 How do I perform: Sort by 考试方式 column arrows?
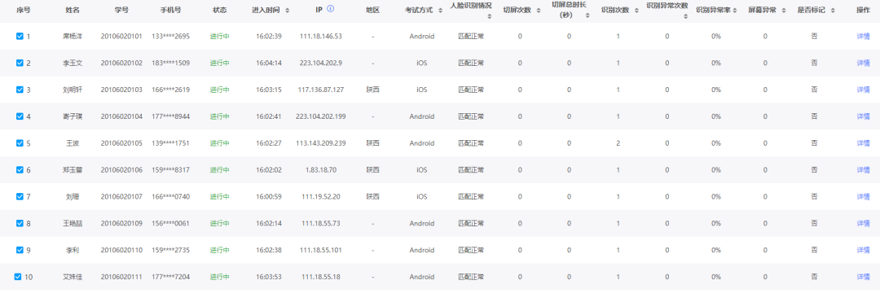pos(440,11)
